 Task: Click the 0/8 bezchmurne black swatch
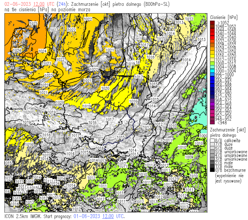point(212,170)
